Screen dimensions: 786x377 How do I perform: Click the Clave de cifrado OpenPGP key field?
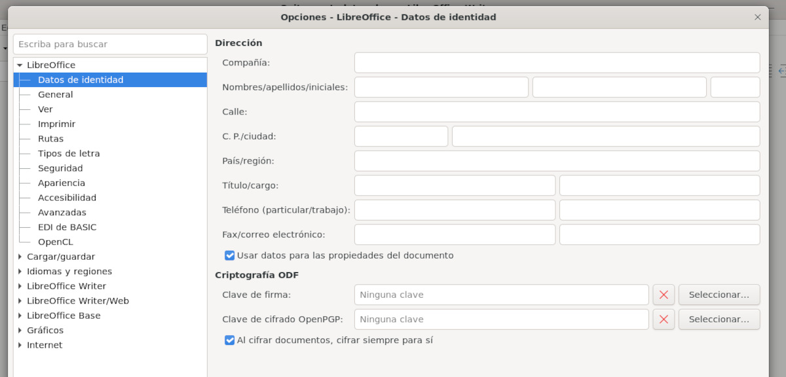pos(502,319)
